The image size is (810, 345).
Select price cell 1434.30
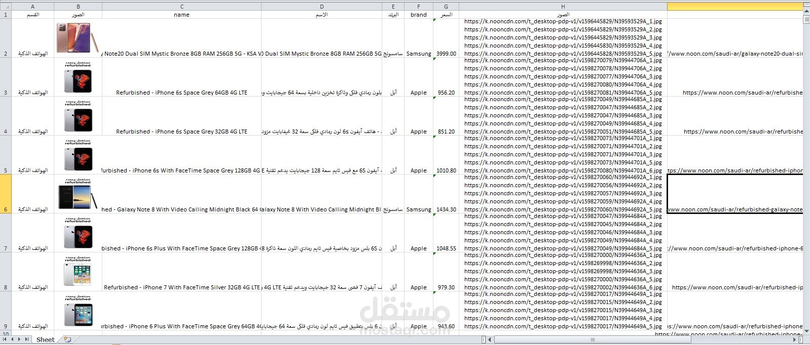(446, 194)
